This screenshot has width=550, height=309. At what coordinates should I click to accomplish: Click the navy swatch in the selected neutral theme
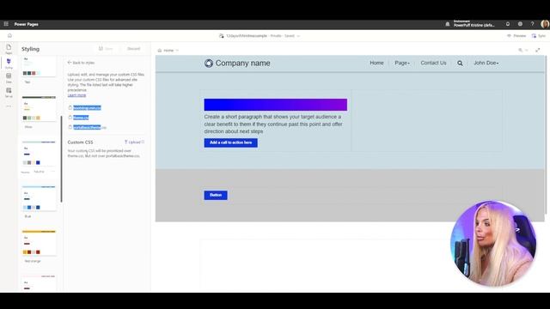38,162
